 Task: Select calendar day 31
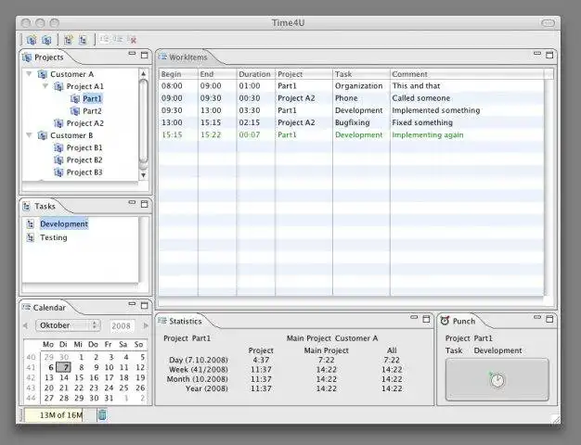109,398
